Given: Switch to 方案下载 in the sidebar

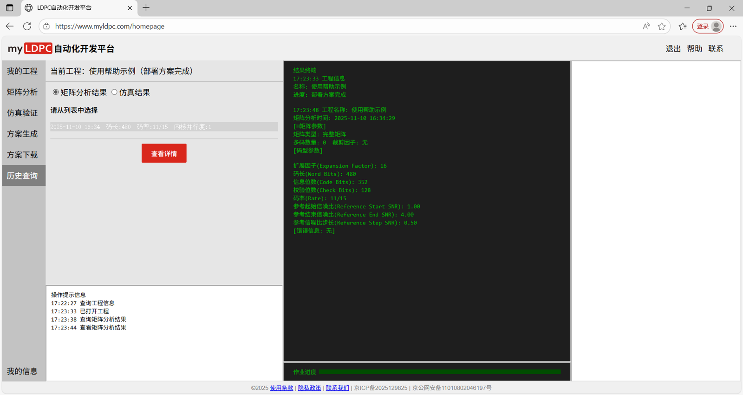Looking at the screenshot, I should (x=22, y=155).
